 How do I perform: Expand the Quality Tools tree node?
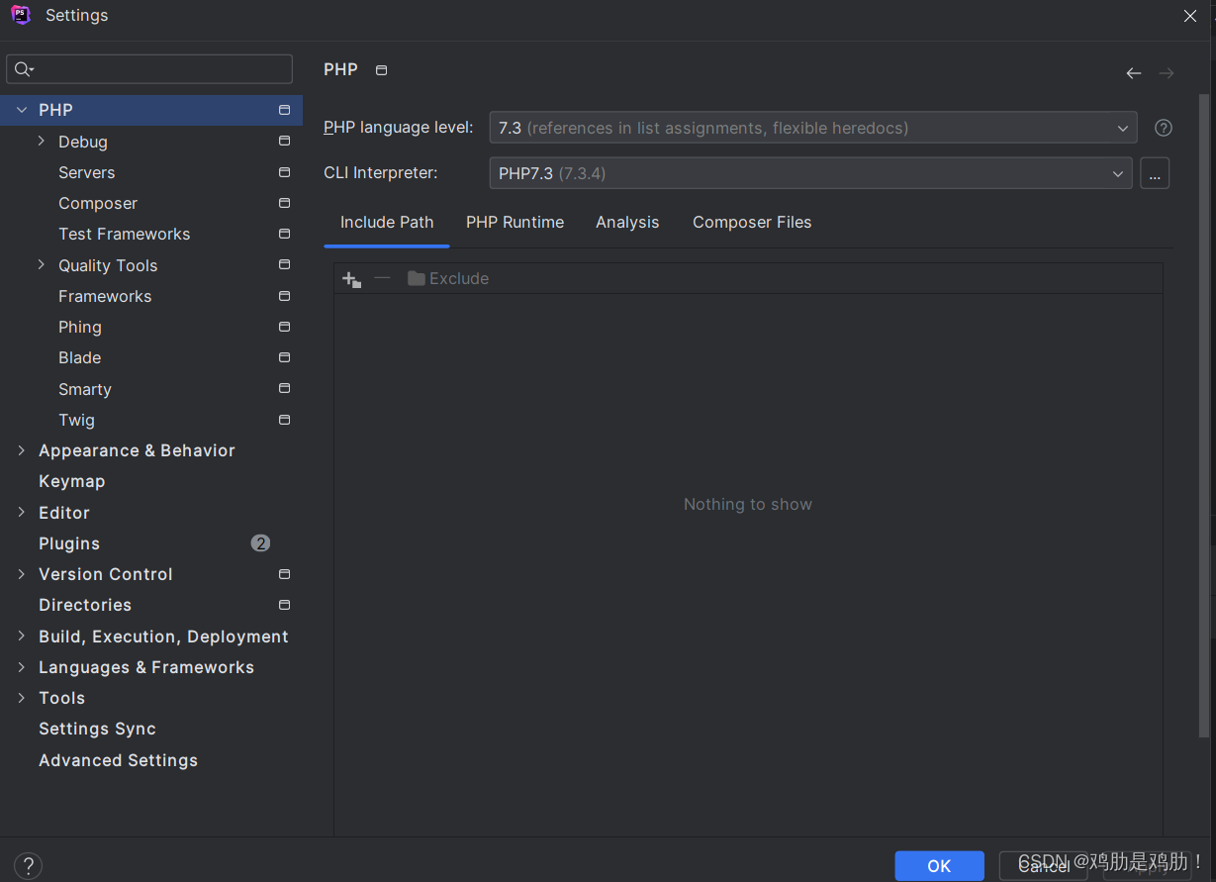40,265
